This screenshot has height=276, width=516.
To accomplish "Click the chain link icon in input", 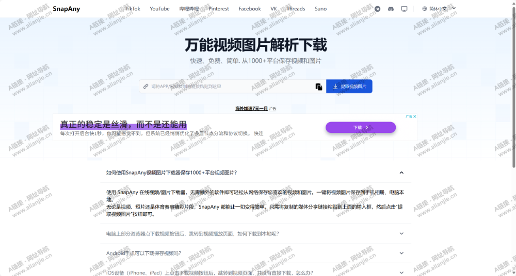I will [x=146, y=87].
